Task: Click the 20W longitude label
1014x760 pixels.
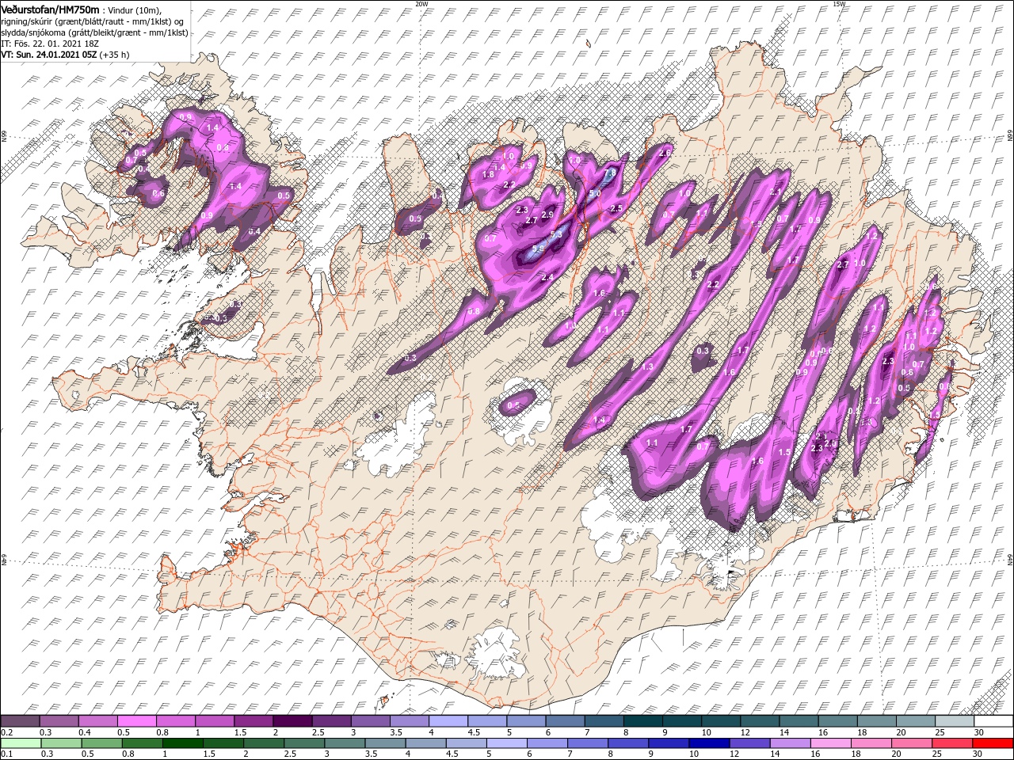Action: pyautogui.click(x=421, y=4)
